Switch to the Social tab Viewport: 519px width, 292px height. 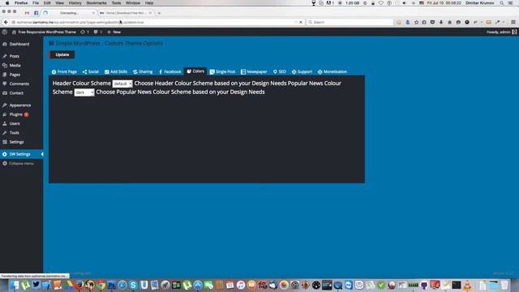tap(91, 71)
